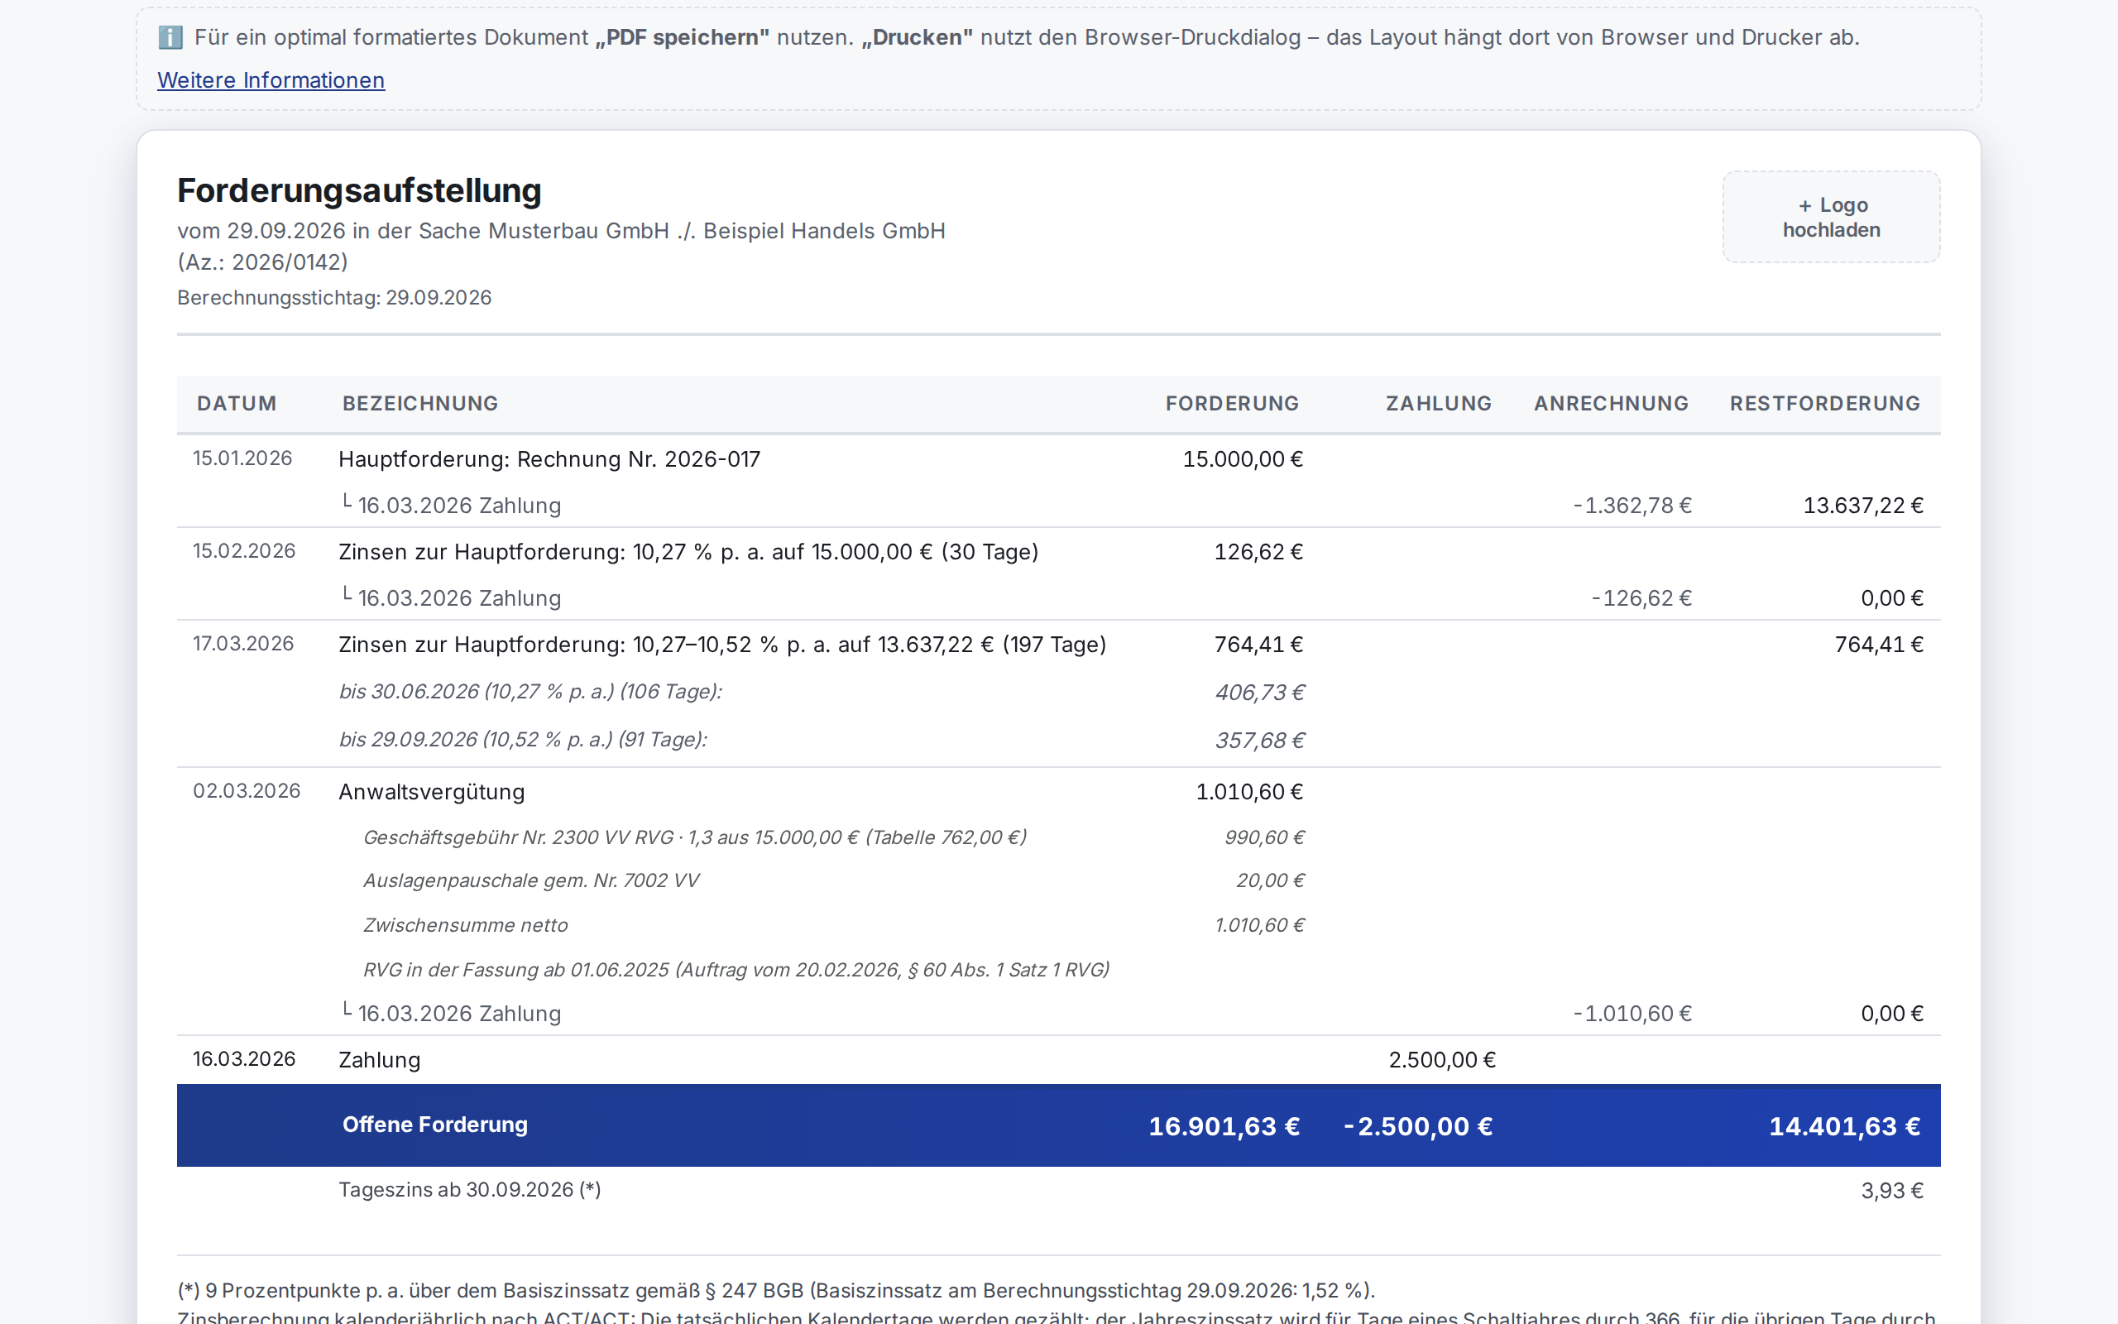2118x1324 pixels.
Task: Click the 'Offene Forderung' total label
Action: tap(435, 1125)
